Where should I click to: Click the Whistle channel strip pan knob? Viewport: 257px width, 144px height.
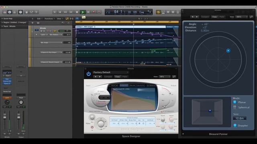coord(7,102)
